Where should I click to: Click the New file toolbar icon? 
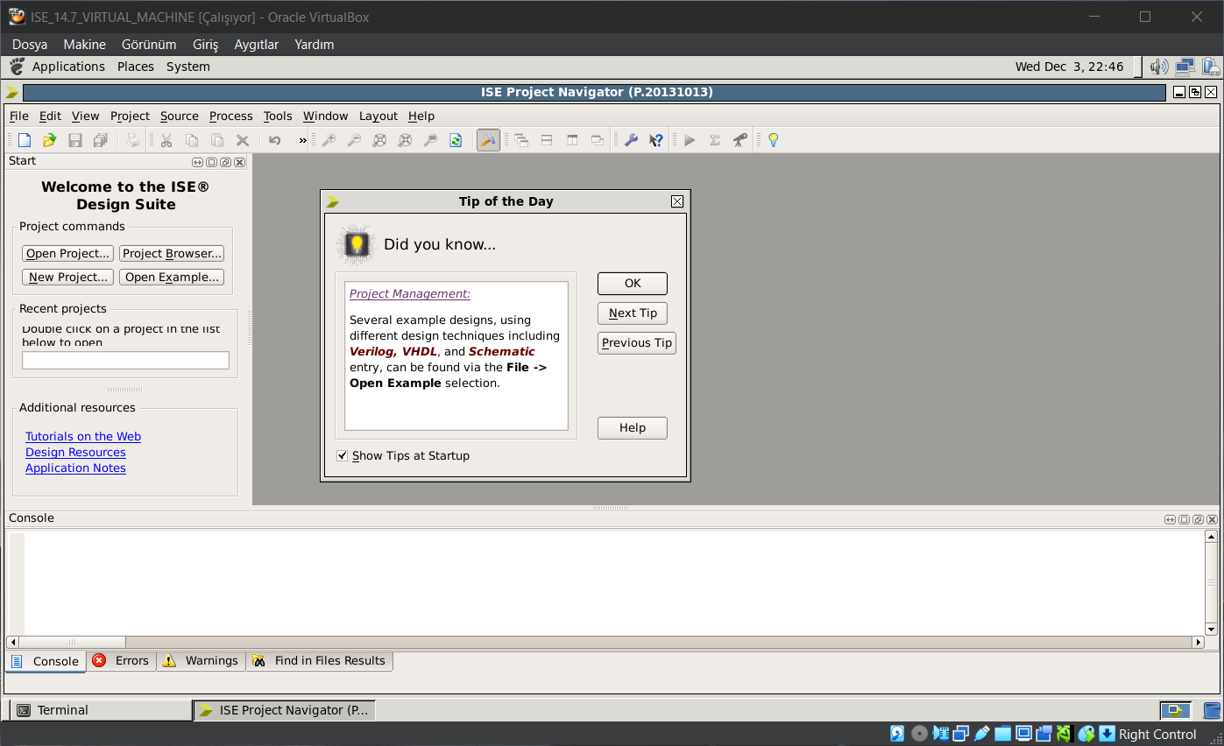click(x=25, y=140)
